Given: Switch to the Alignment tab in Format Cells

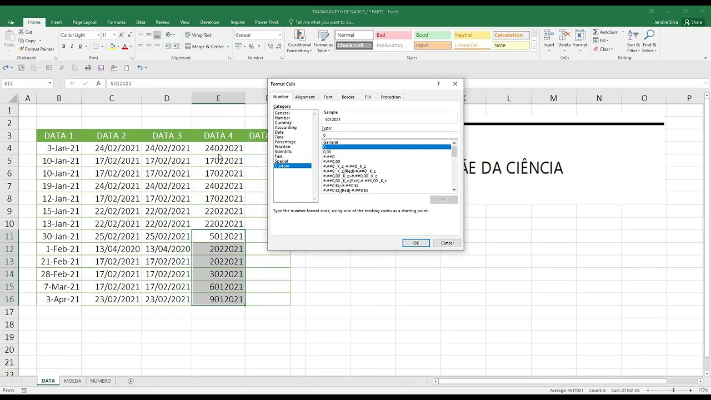Looking at the screenshot, I should point(305,97).
